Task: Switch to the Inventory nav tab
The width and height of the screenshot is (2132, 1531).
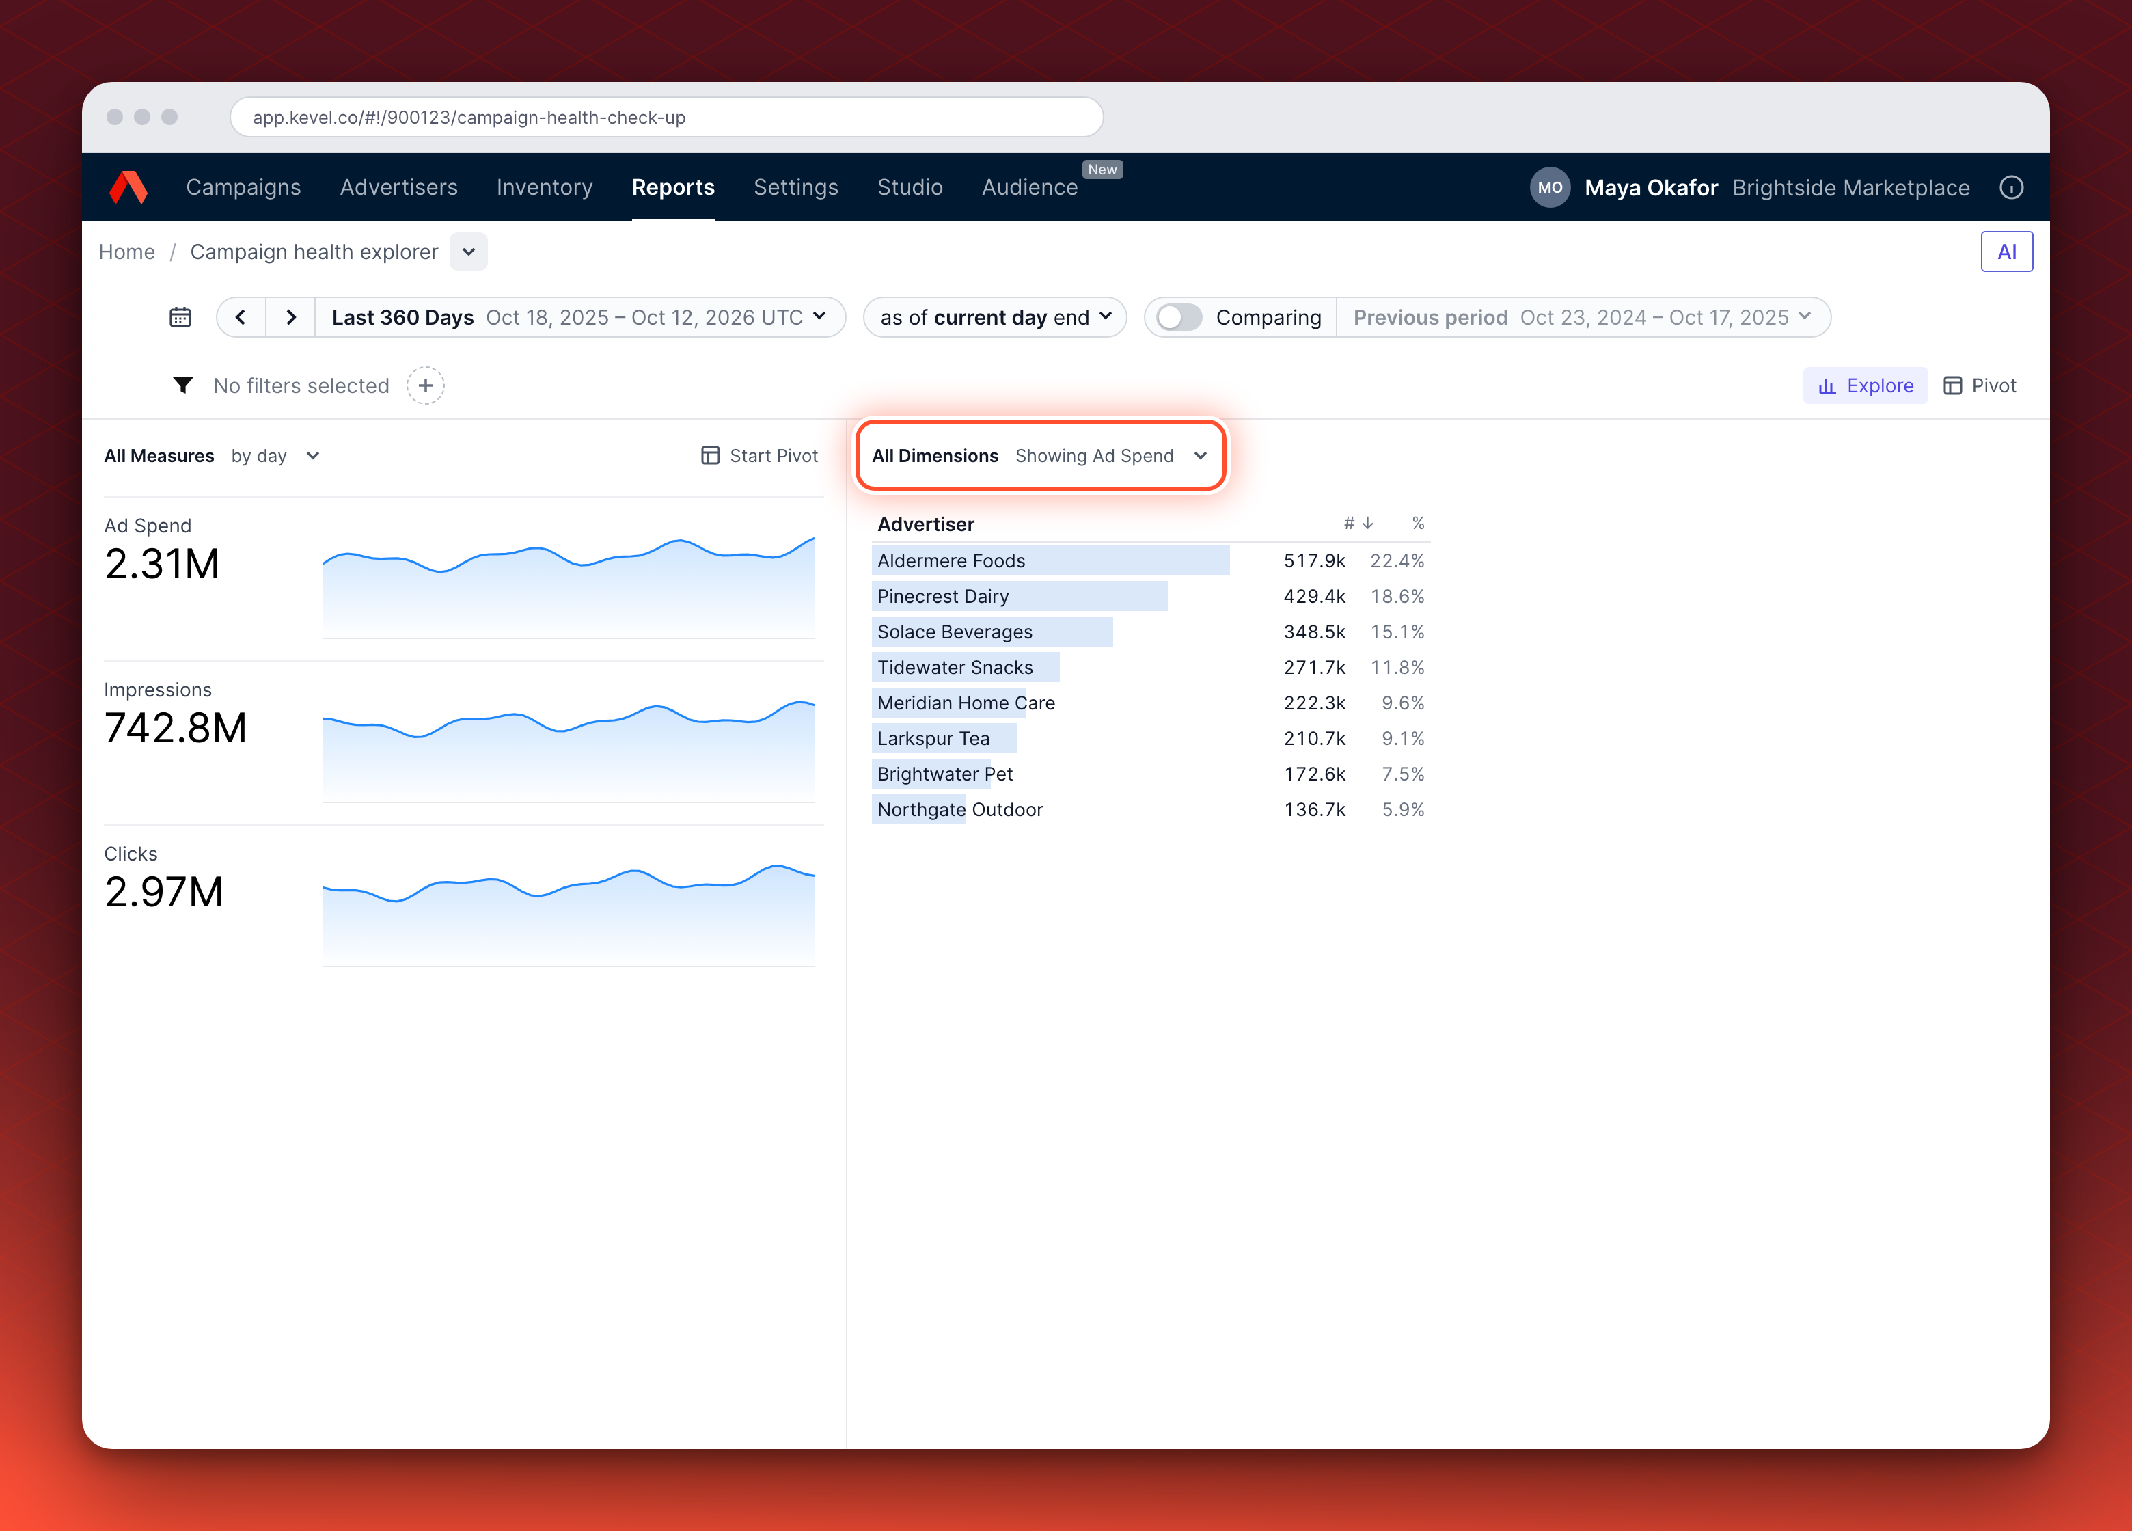Action: (x=545, y=188)
